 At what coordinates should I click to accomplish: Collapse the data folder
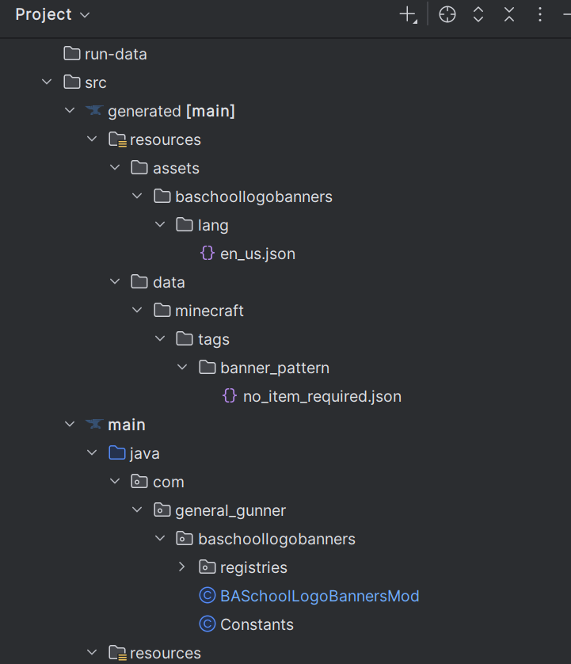[x=115, y=281]
